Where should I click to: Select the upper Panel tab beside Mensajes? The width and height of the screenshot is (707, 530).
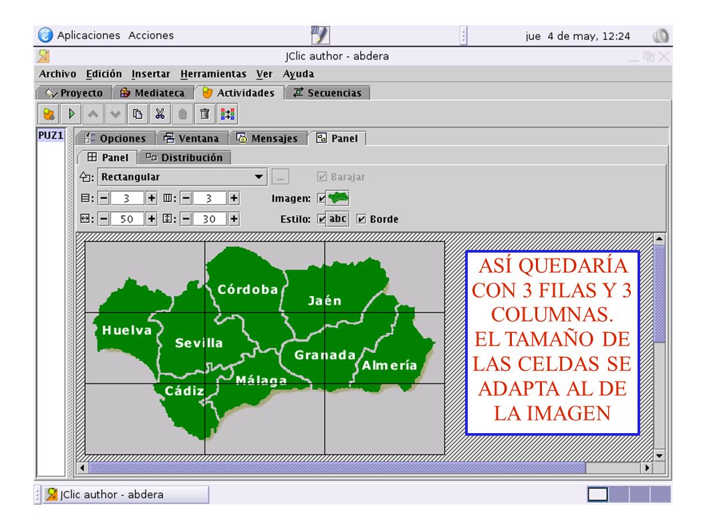(337, 138)
